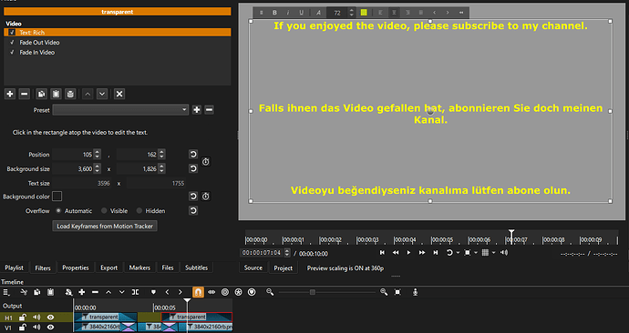Open the Subtitles tab
This screenshot has width=629, height=333.
point(196,267)
